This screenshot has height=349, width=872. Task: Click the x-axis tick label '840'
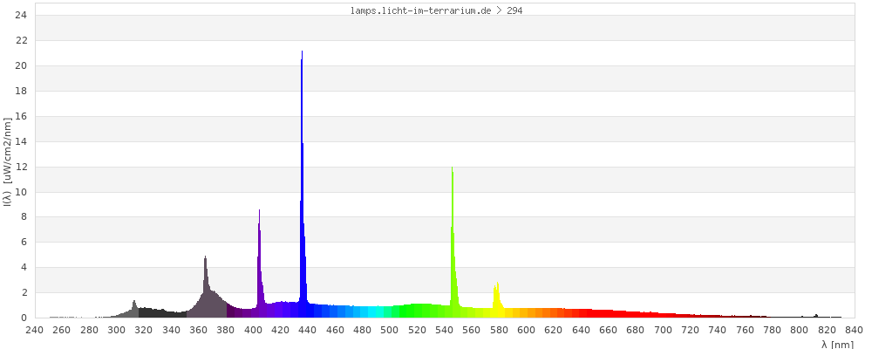point(855,330)
